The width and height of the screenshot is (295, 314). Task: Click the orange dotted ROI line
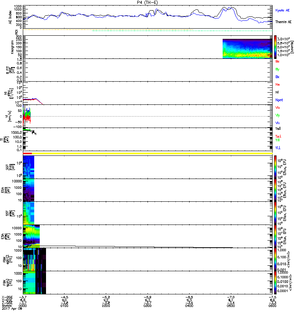[x=108, y=30]
